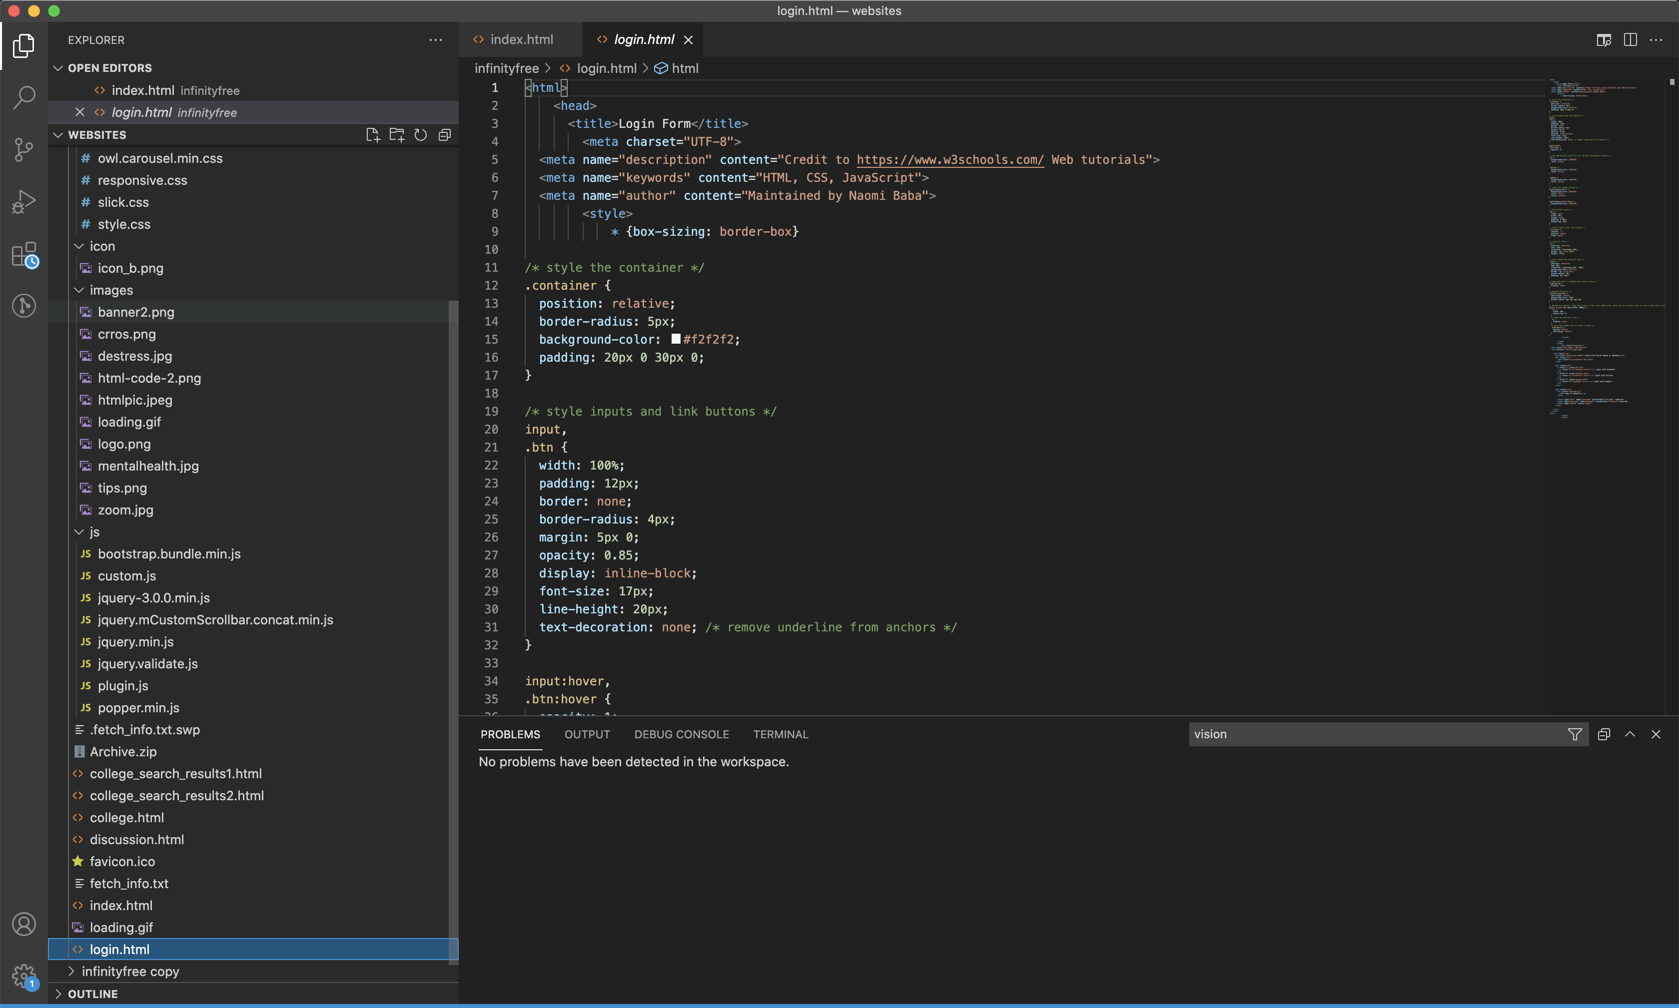Viewport: 1679px width, 1008px height.
Task: Maximize the panel with chevron up
Action: pyautogui.click(x=1630, y=734)
